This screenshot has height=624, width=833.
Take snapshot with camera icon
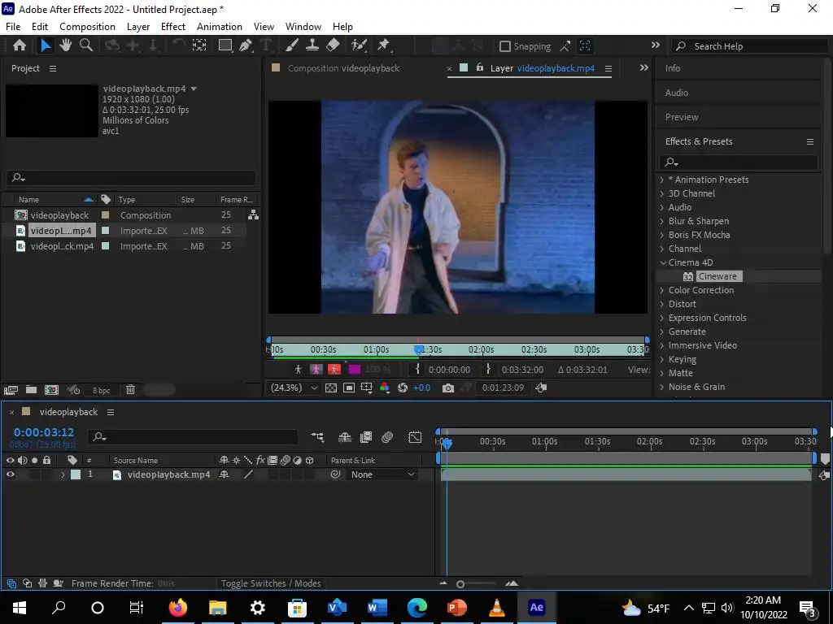tap(448, 388)
